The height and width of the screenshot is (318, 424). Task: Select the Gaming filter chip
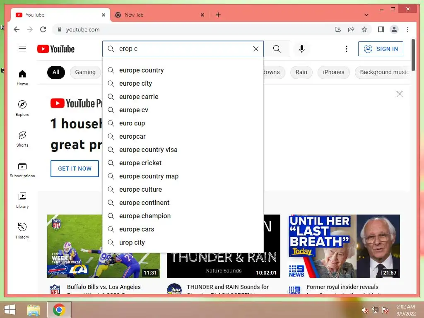(x=85, y=72)
